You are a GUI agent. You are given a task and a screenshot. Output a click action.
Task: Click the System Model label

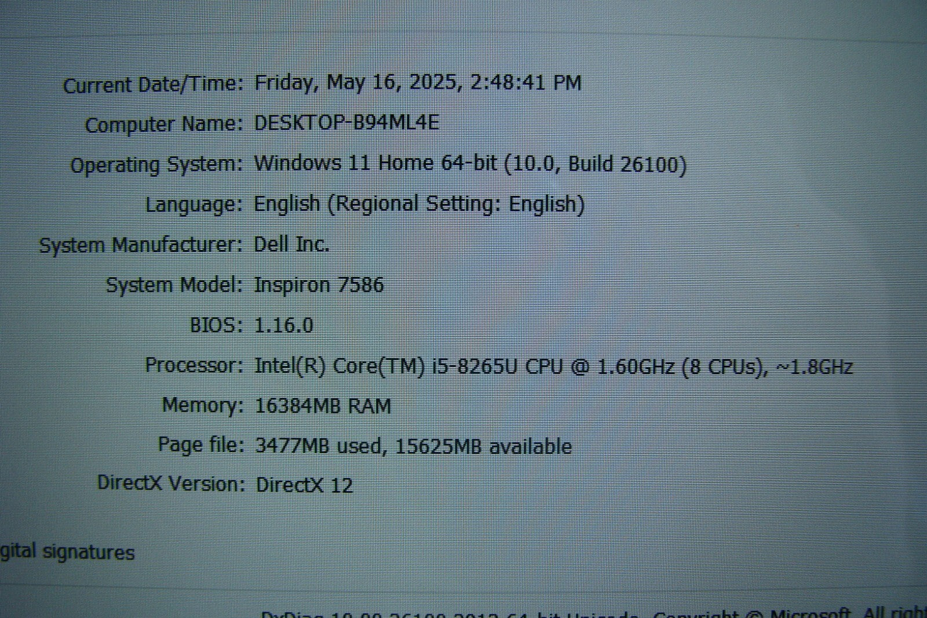click(x=174, y=285)
